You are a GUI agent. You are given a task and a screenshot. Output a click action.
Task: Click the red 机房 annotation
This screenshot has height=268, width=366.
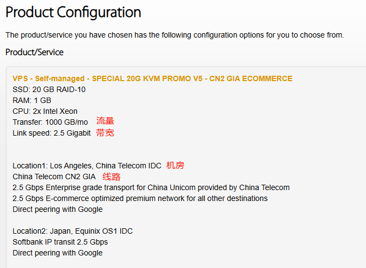(175, 165)
